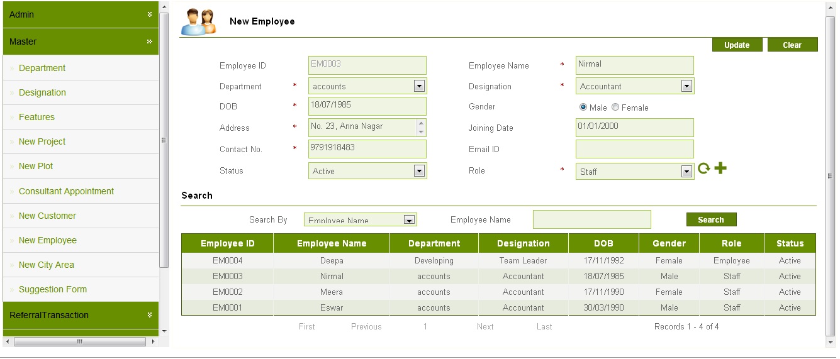Click the green refresh icon beside Role
The image size is (840, 359).
coord(703,168)
